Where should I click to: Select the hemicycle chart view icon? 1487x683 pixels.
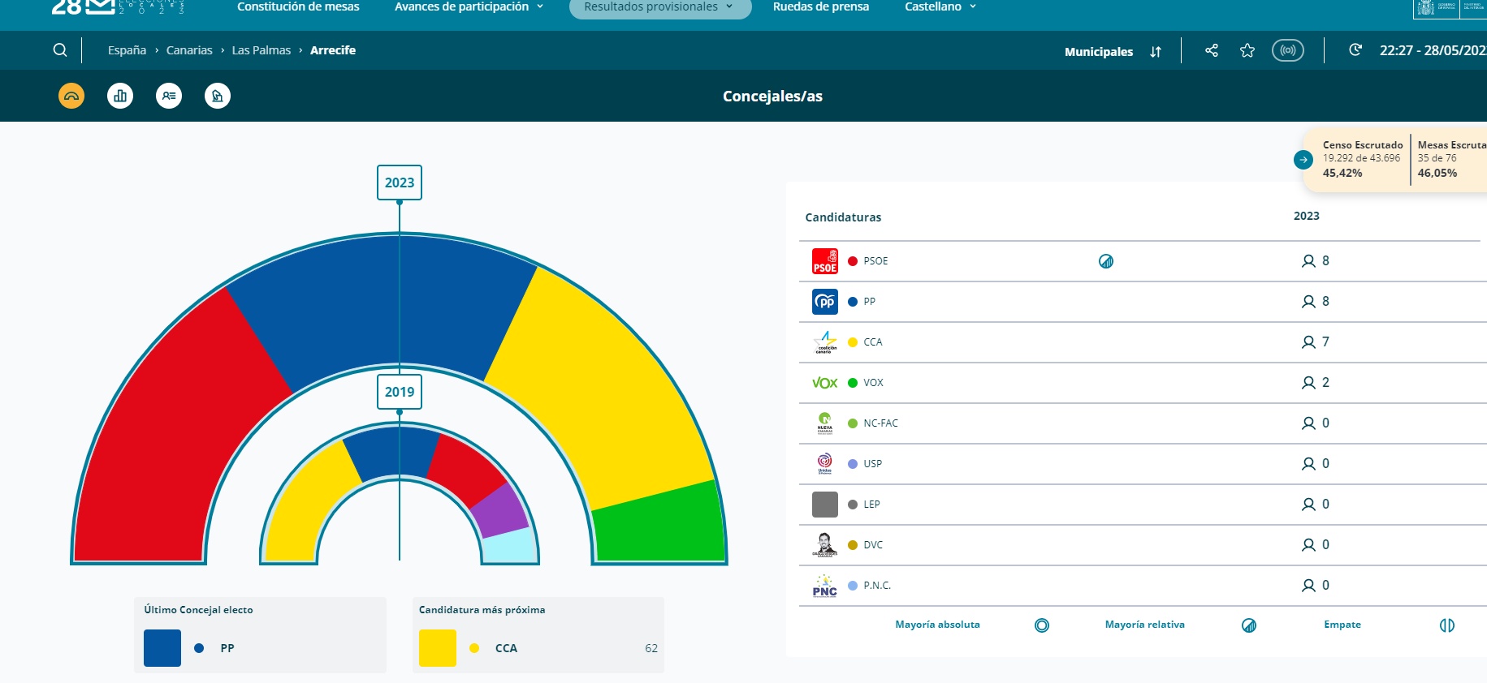71,96
